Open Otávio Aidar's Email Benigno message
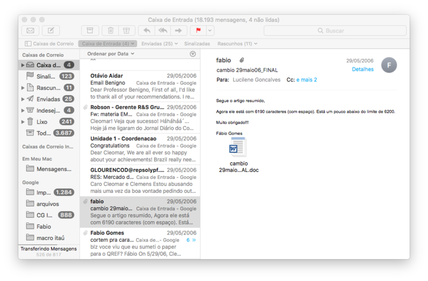Screen dimensions: 428x281 point(140,86)
